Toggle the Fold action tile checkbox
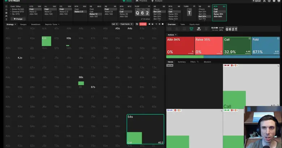Image resolution: width=282 pixels, height=148 pixels. click(278, 38)
